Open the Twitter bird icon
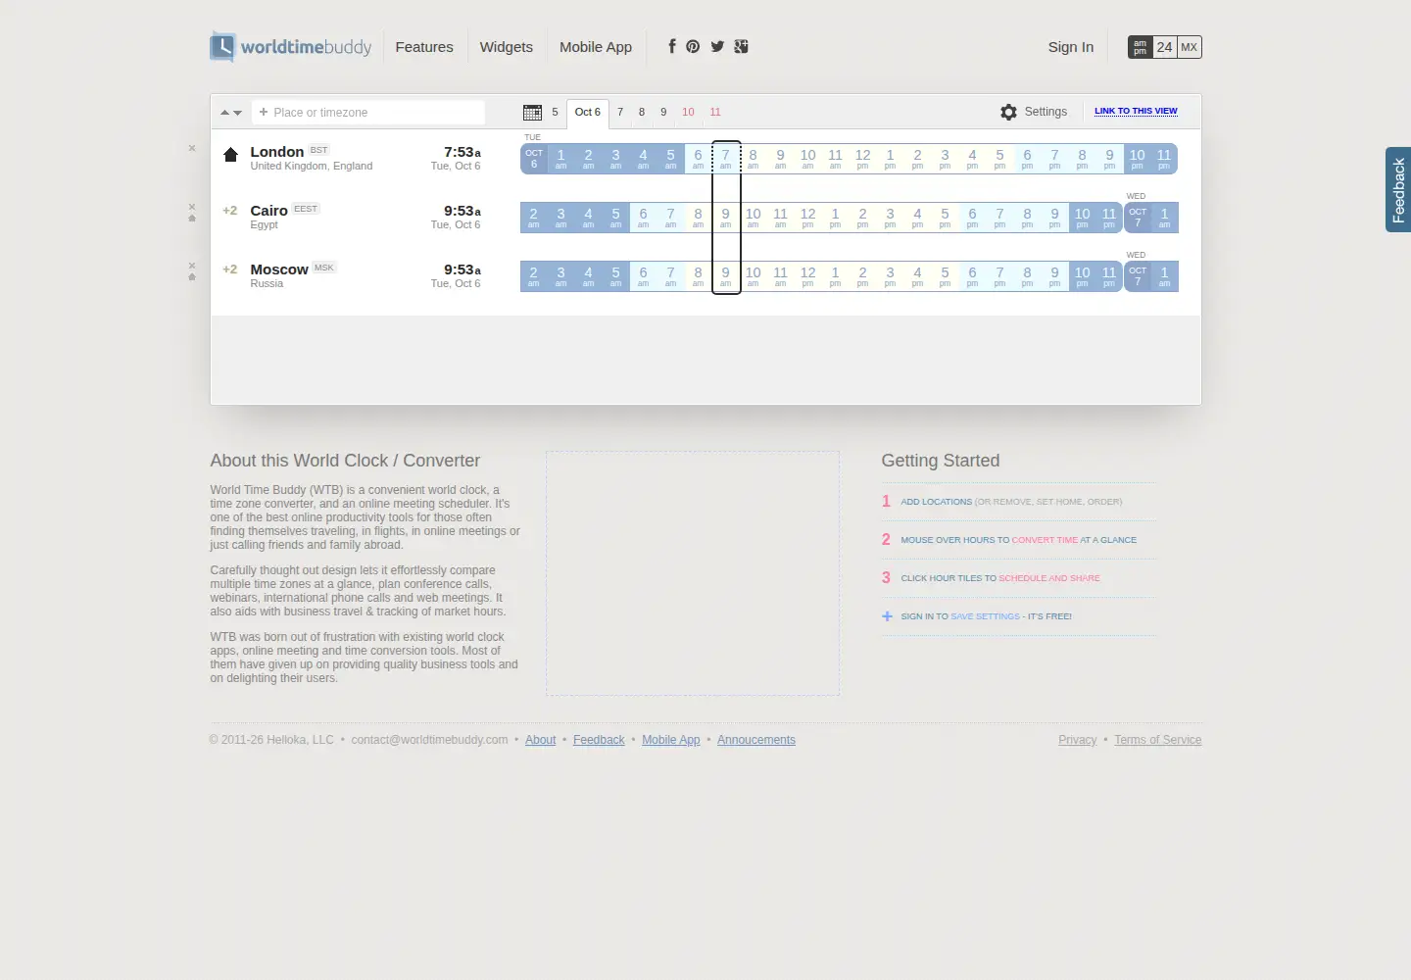This screenshot has height=980, width=1411. tap(717, 46)
